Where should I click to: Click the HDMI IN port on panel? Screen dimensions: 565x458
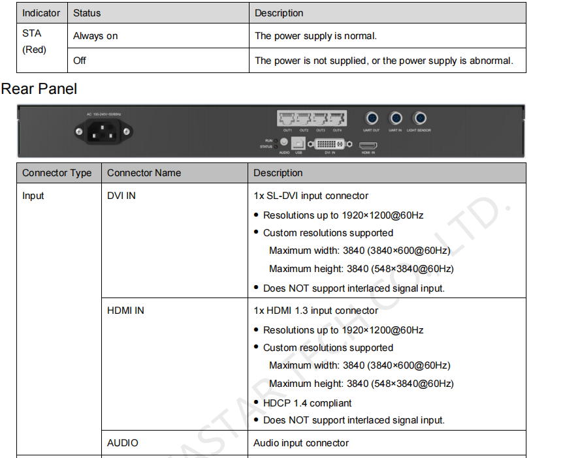point(368,144)
